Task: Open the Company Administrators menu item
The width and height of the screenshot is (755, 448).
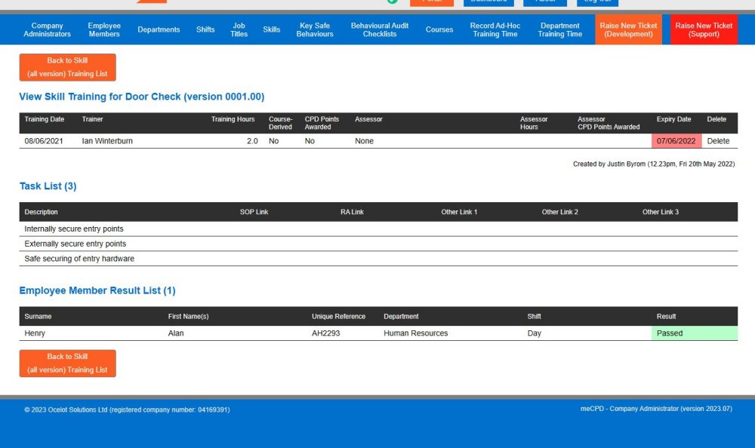Action: click(x=47, y=29)
